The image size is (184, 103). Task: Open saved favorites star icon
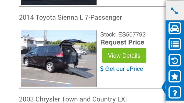pos(175,76)
